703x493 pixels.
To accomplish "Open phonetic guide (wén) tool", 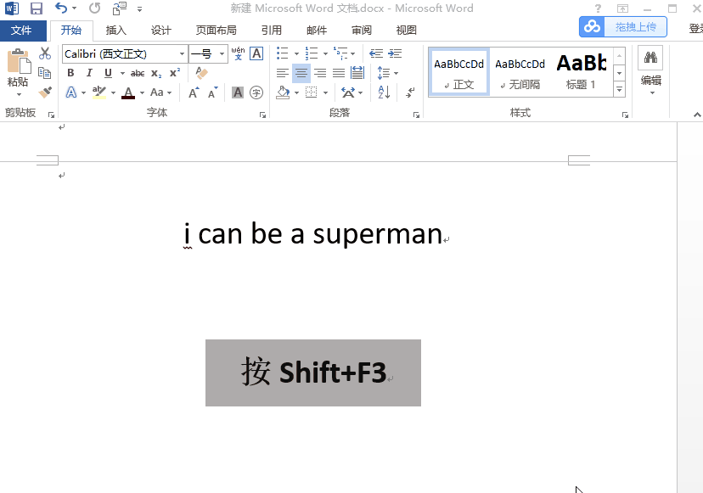I will 238,53.
